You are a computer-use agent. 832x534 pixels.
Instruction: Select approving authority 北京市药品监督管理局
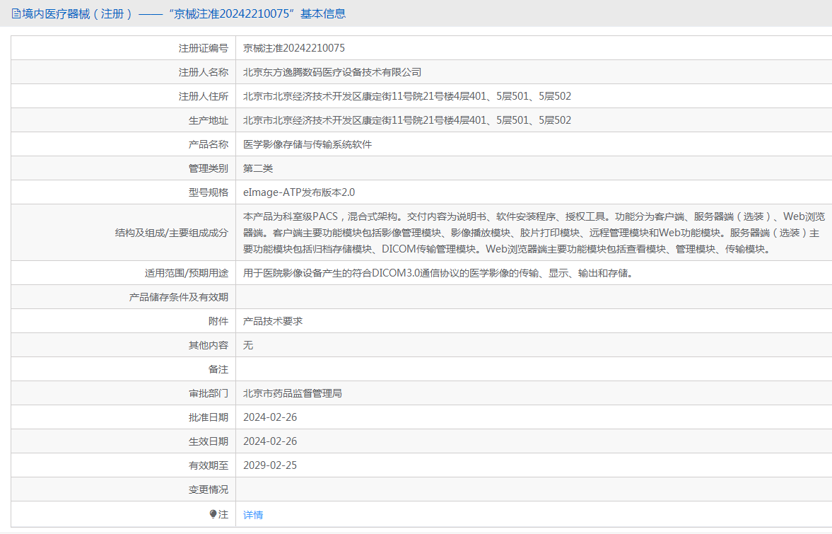coord(293,393)
